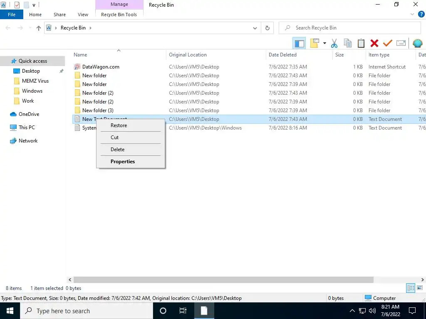
Task: Switch to Large icons view in status bar
Action: (420, 288)
